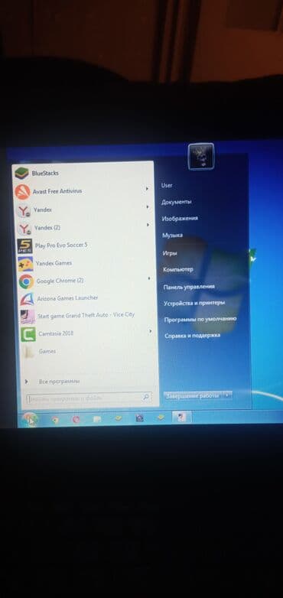The width and height of the screenshot is (283, 598).
Task: Open Arizona Games Launcher icon
Action: pos(27,299)
